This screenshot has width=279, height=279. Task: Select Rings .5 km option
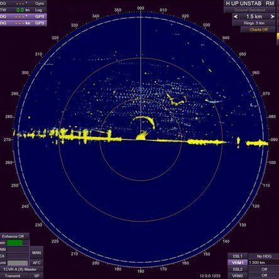pyautogui.click(x=254, y=23)
